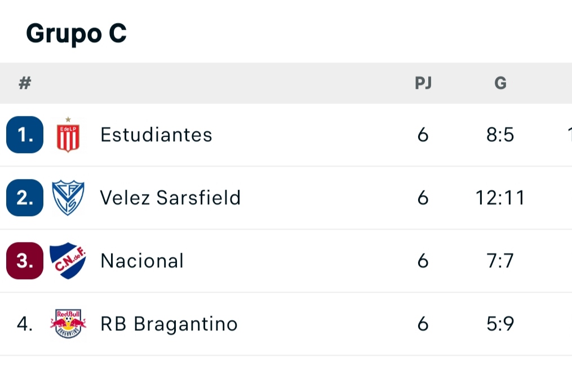Sort standings by the G column
572x367 pixels.
point(500,83)
